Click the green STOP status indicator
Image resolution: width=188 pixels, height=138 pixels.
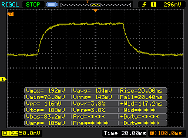click(x=33, y=5)
